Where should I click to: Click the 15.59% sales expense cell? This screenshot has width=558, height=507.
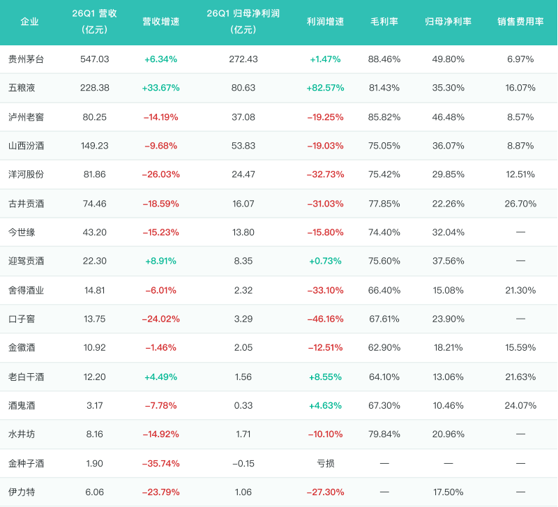[x=520, y=347]
